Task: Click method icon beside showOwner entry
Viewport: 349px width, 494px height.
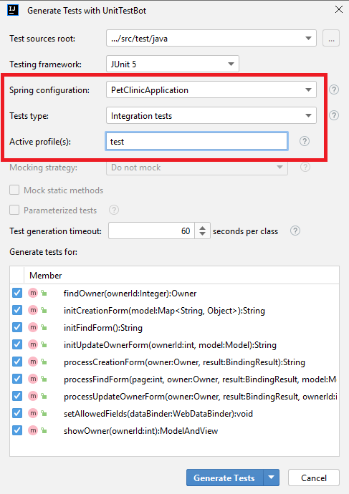Action: 33,431
